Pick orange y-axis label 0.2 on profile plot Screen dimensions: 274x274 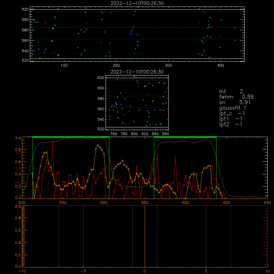(18, 187)
